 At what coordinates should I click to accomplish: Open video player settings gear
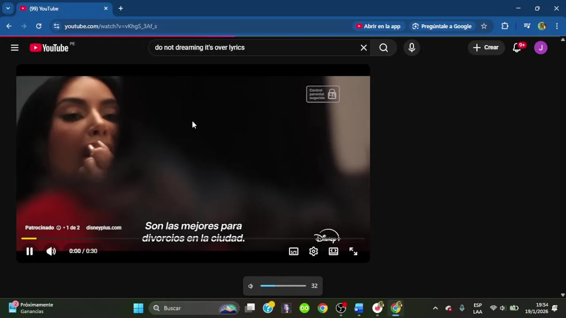pyautogui.click(x=314, y=251)
